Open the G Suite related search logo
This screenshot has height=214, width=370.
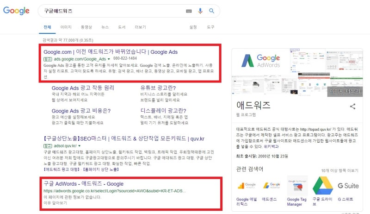tap(348, 186)
